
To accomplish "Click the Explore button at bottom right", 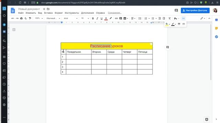I will pyautogui.click(x=207, y=119).
